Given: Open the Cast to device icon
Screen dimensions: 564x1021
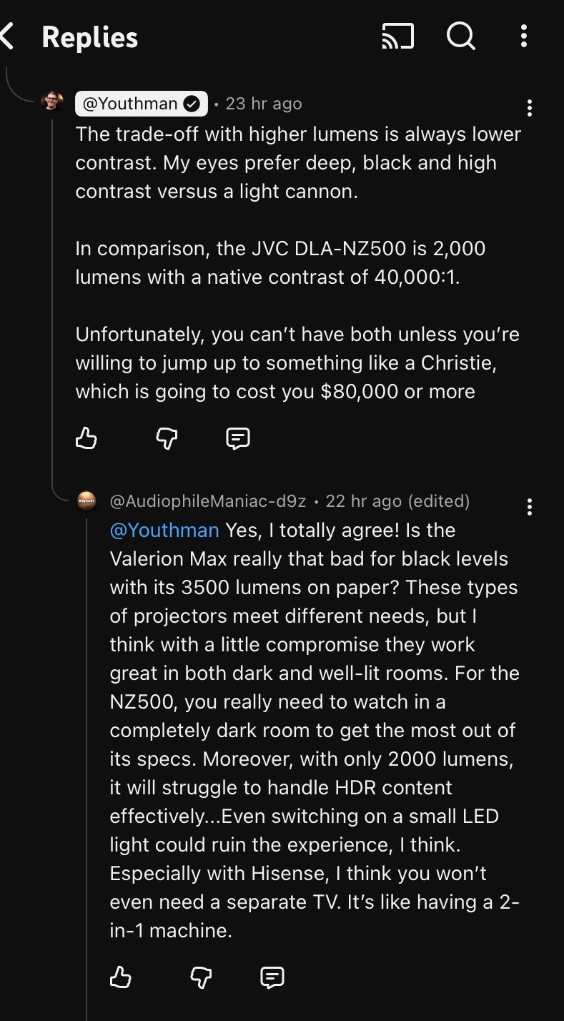Looking at the screenshot, I should 398,36.
